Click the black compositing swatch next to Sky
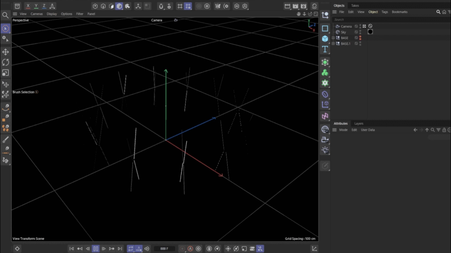 pyautogui.click(x=370, y=32)
